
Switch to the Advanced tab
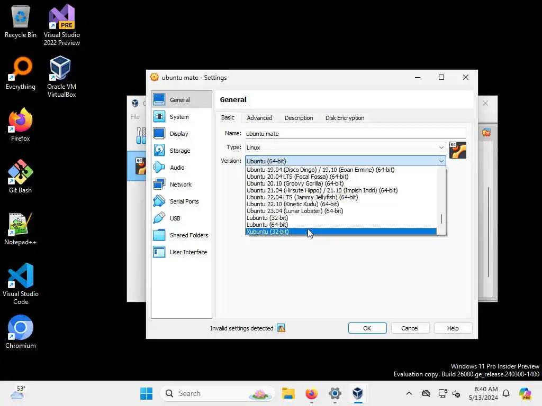[x=259, y=118]
